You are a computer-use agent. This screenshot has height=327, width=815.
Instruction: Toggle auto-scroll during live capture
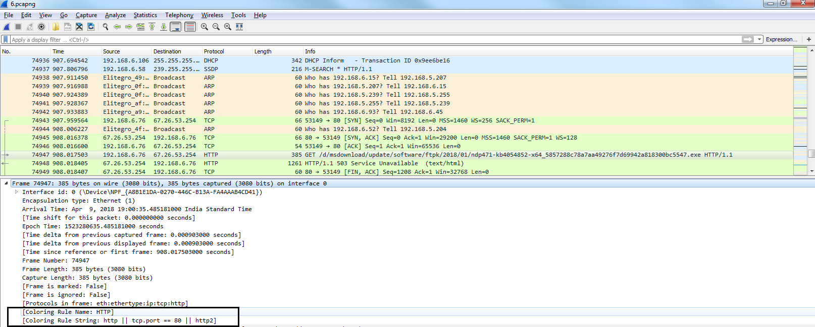[175, 27]
